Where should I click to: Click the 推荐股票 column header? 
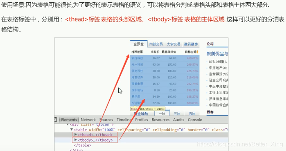click(x=137, y=52)
